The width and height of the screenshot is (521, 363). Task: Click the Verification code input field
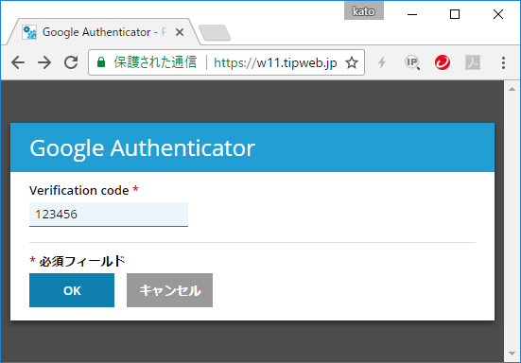pyautogui.click(x=109, y=215)
